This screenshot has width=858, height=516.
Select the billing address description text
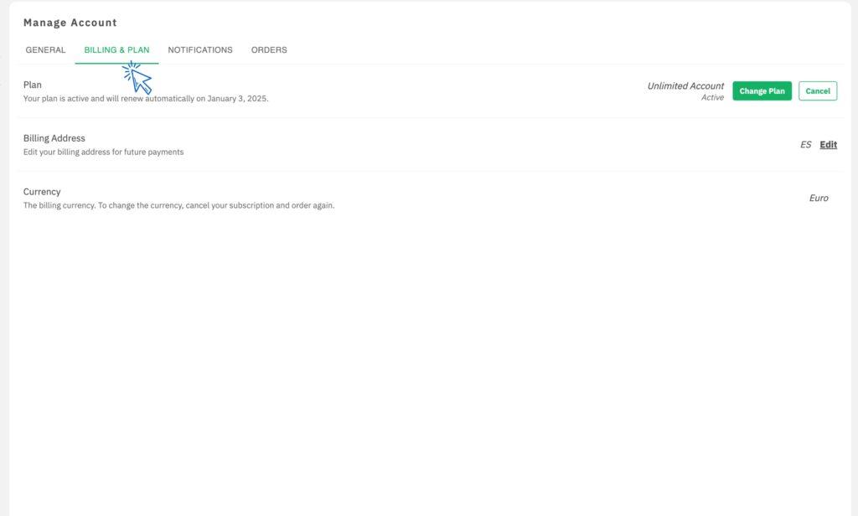(x=103, y=152)
